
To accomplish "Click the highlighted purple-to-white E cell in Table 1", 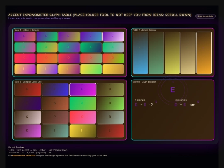I will [113, 37].
